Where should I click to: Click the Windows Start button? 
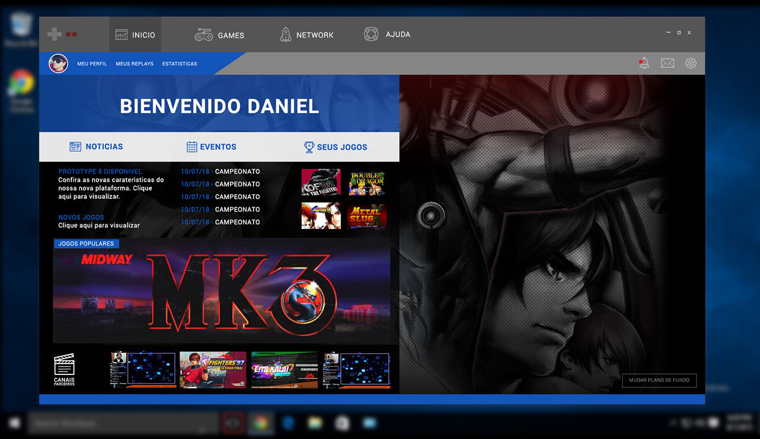pos(14,423)
